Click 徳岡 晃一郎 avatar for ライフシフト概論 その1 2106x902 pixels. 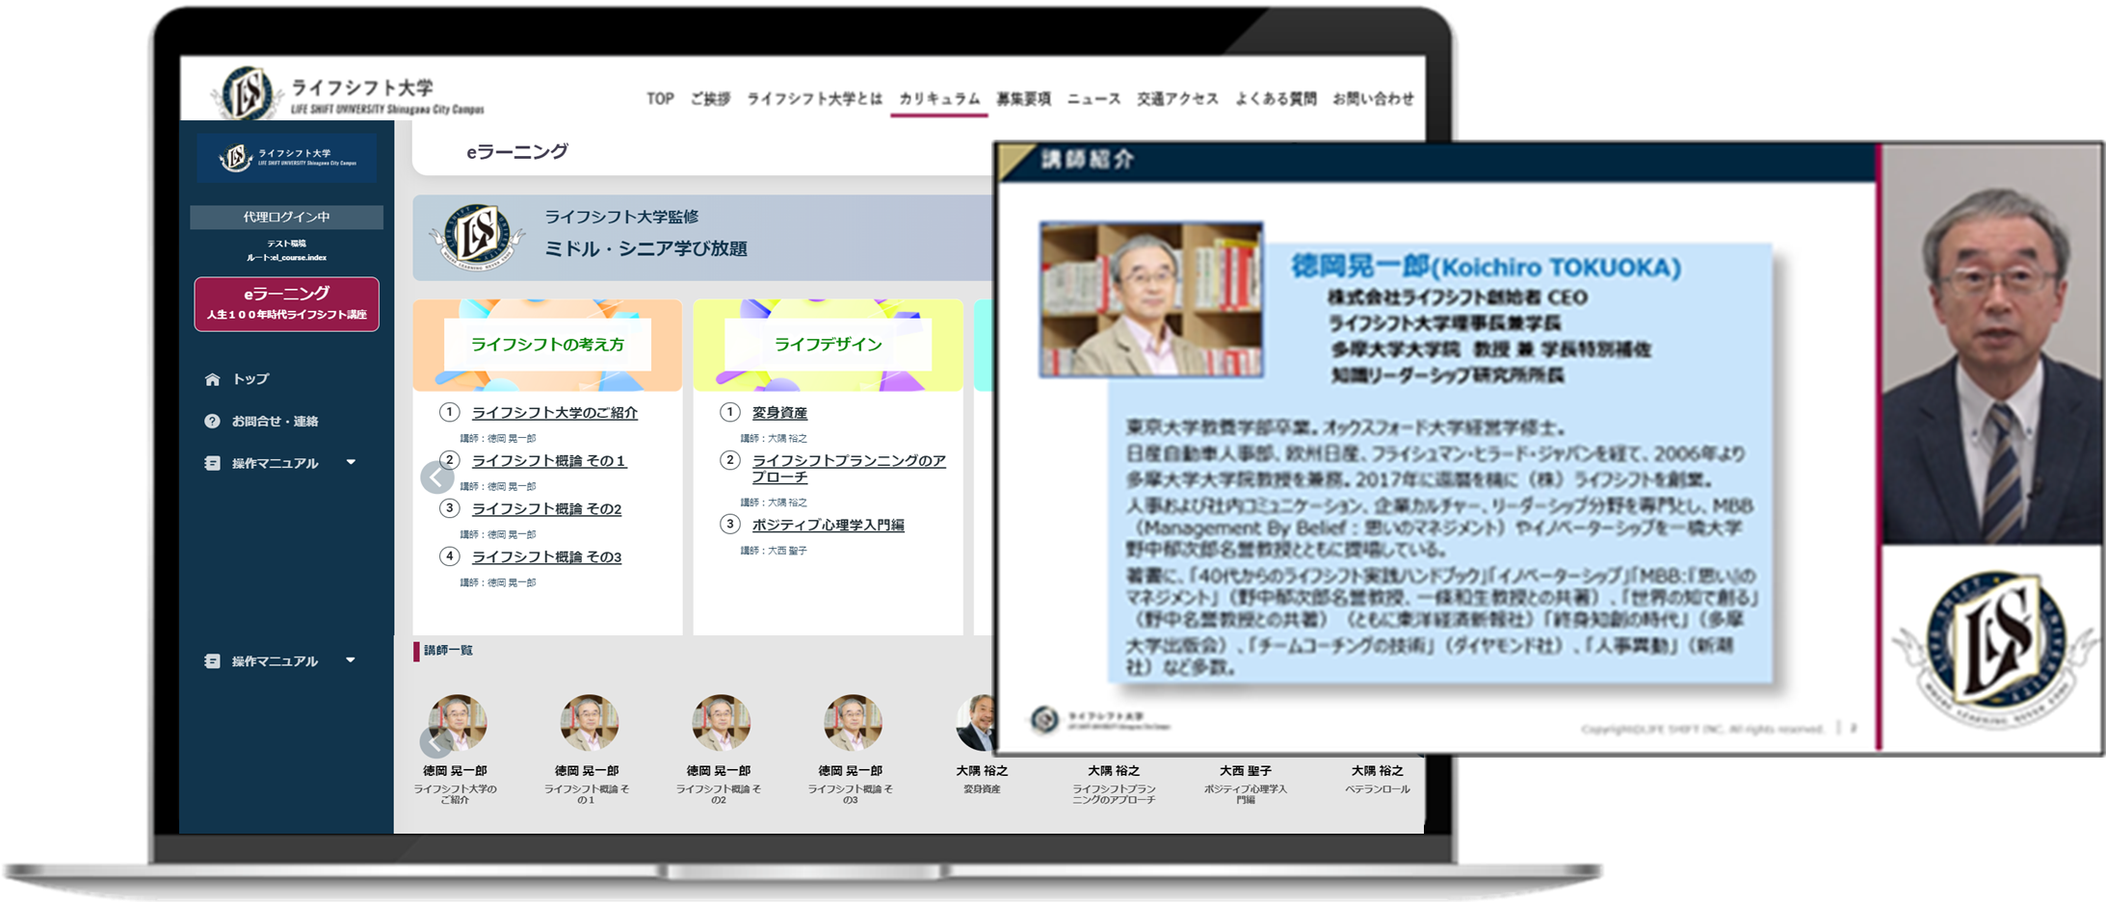[589, 723]
